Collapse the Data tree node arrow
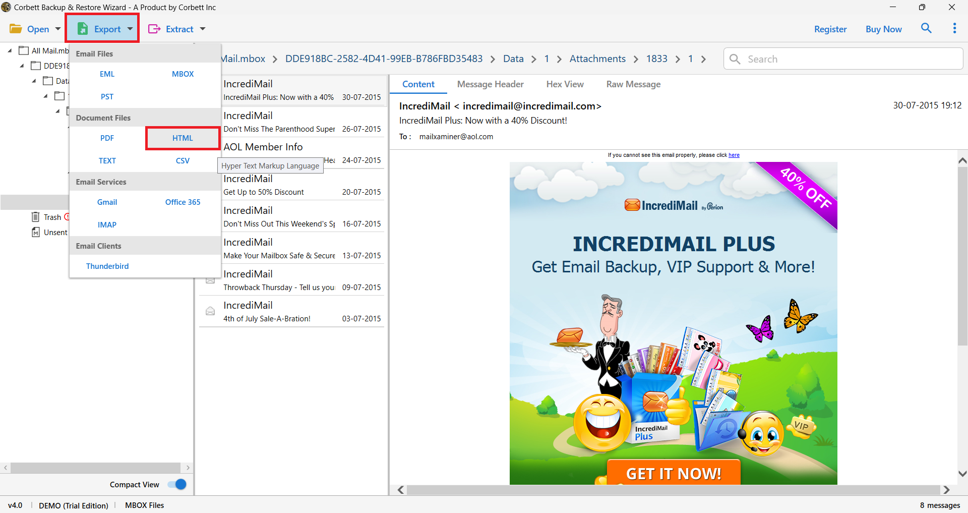 tap(34, 81)
